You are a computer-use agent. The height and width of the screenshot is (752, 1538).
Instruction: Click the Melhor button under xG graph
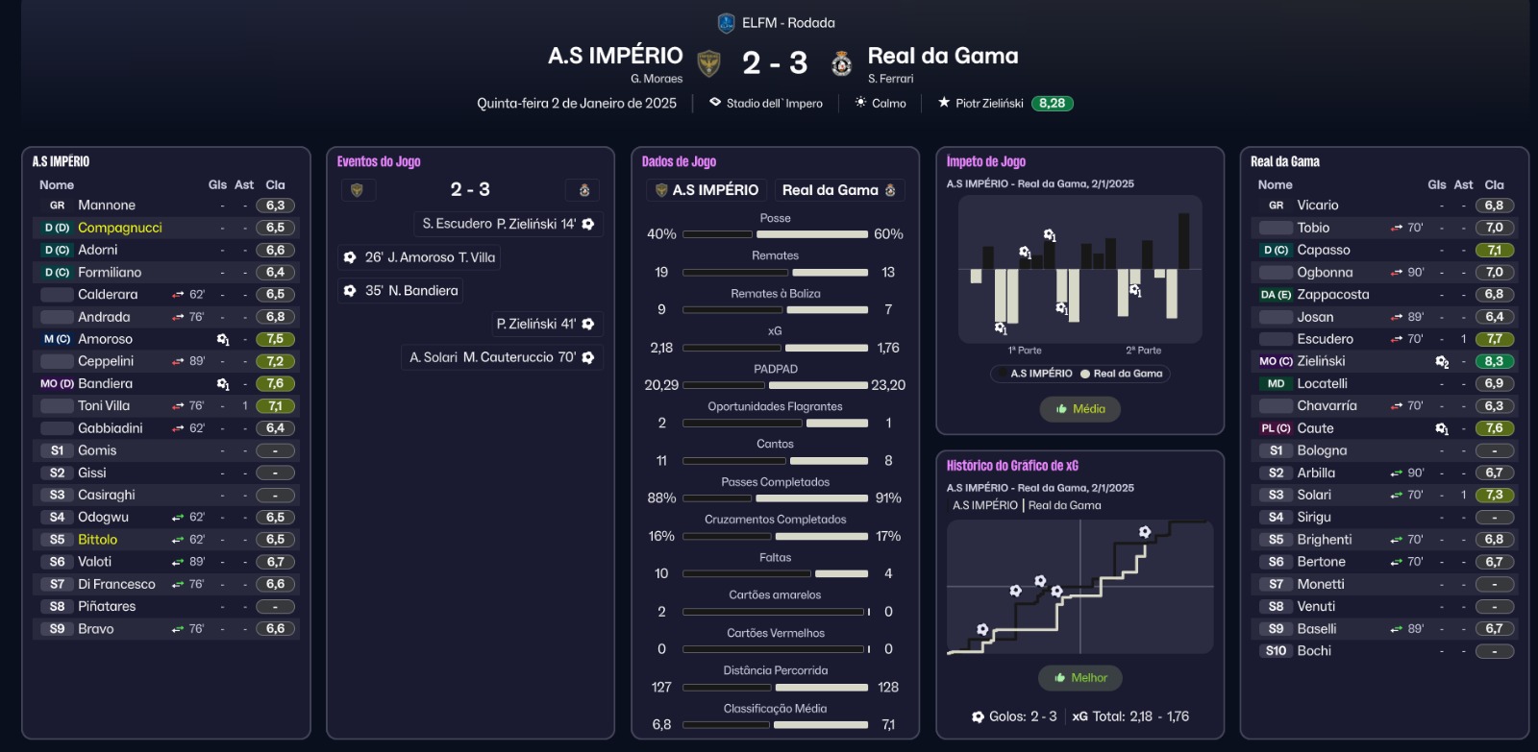tap(1080, 678)
